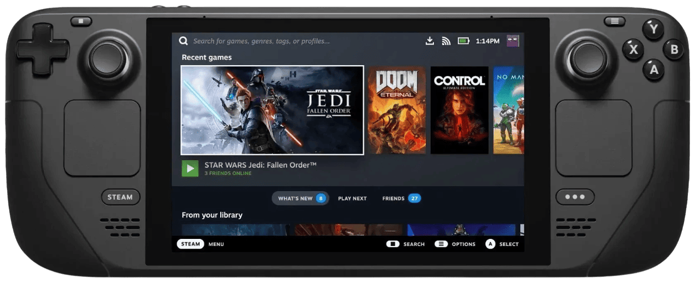Click the search magnifier icon

[x=183, y=41]
